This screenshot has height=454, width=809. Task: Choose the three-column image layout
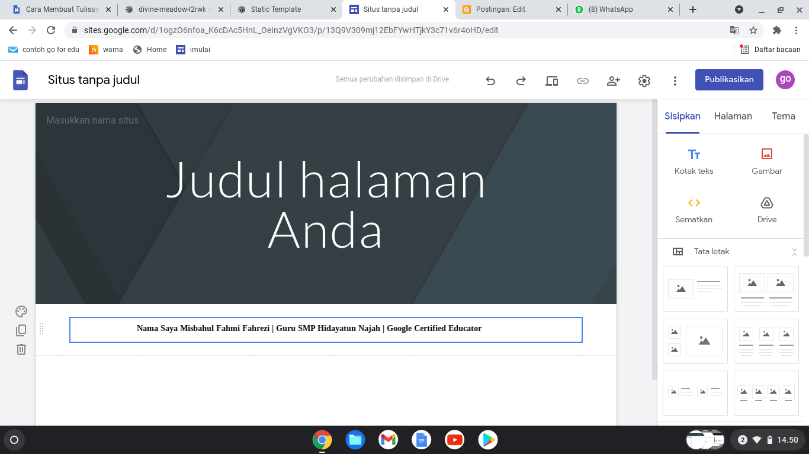point(766,341)
